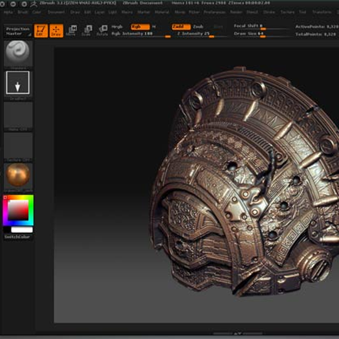Open the stroke type selector

pos(18,83)
